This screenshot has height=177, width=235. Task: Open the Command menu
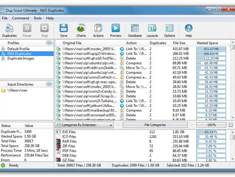[x=20, y=18]
